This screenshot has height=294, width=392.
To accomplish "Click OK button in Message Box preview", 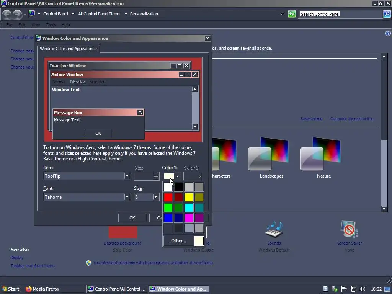I will (x=98, y=133).
